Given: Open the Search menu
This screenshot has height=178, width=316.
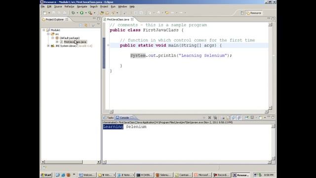Looking at the screenshot, I should tap(93, 6).
